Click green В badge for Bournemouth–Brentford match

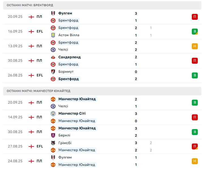(x=195, y=75)
